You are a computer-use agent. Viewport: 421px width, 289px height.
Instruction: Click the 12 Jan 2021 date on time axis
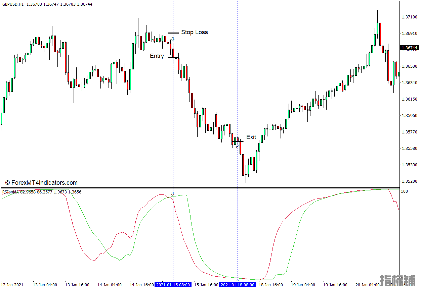[12, 285]
